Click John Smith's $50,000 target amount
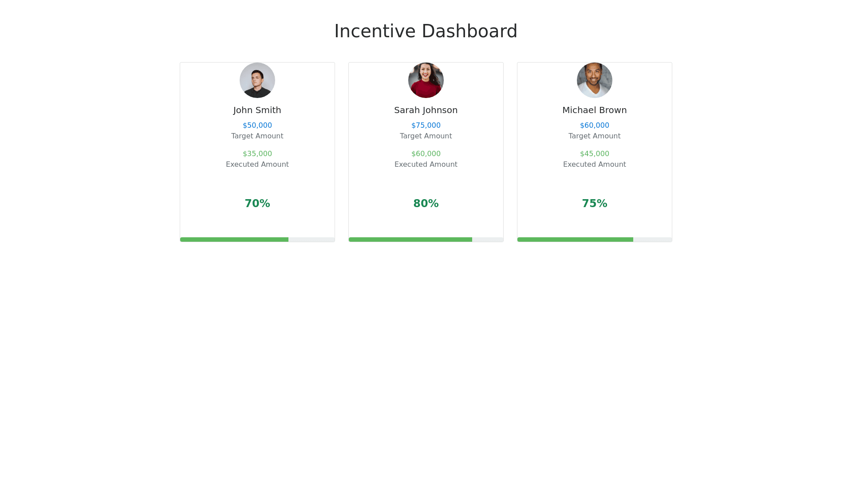Screen dimensions: 852x479 (257, 126)
